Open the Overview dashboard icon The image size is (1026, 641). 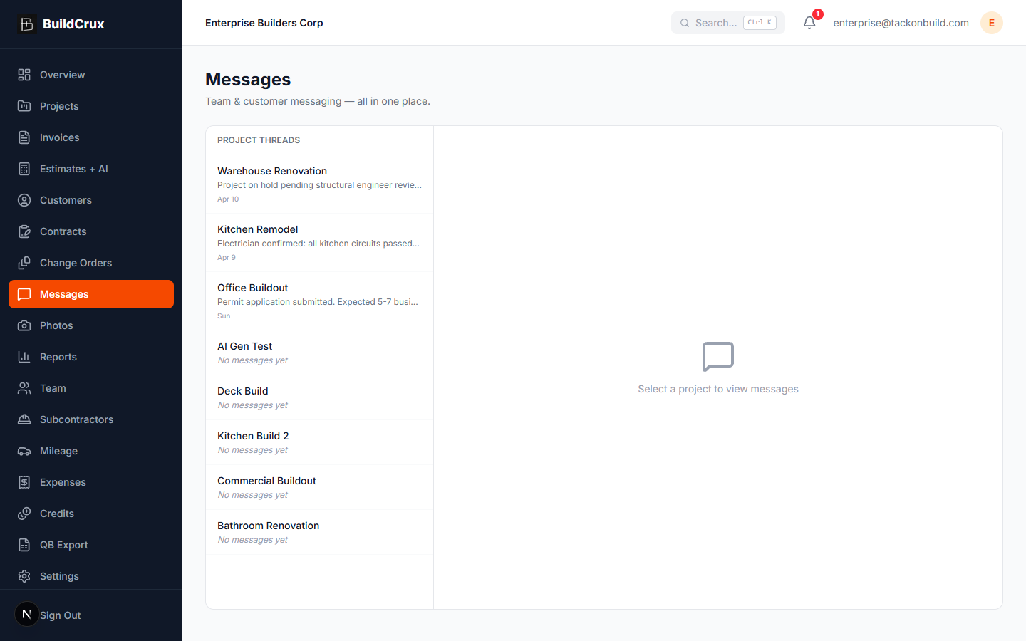(x=24, y=75)
